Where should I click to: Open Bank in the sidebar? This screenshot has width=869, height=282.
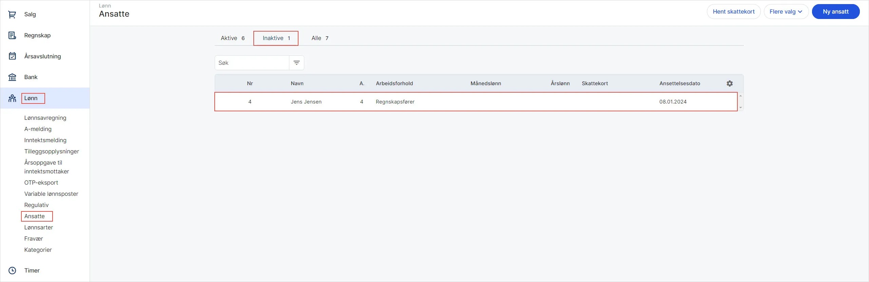tap(31, 77)
